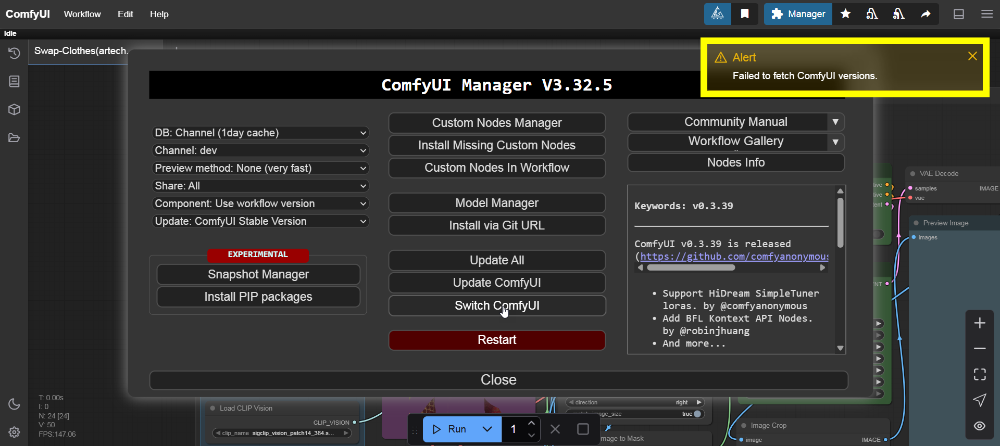This screenshot has width=1000, height=446.
Task: Click the zoom in plus icon
Action: coord(979,323)
